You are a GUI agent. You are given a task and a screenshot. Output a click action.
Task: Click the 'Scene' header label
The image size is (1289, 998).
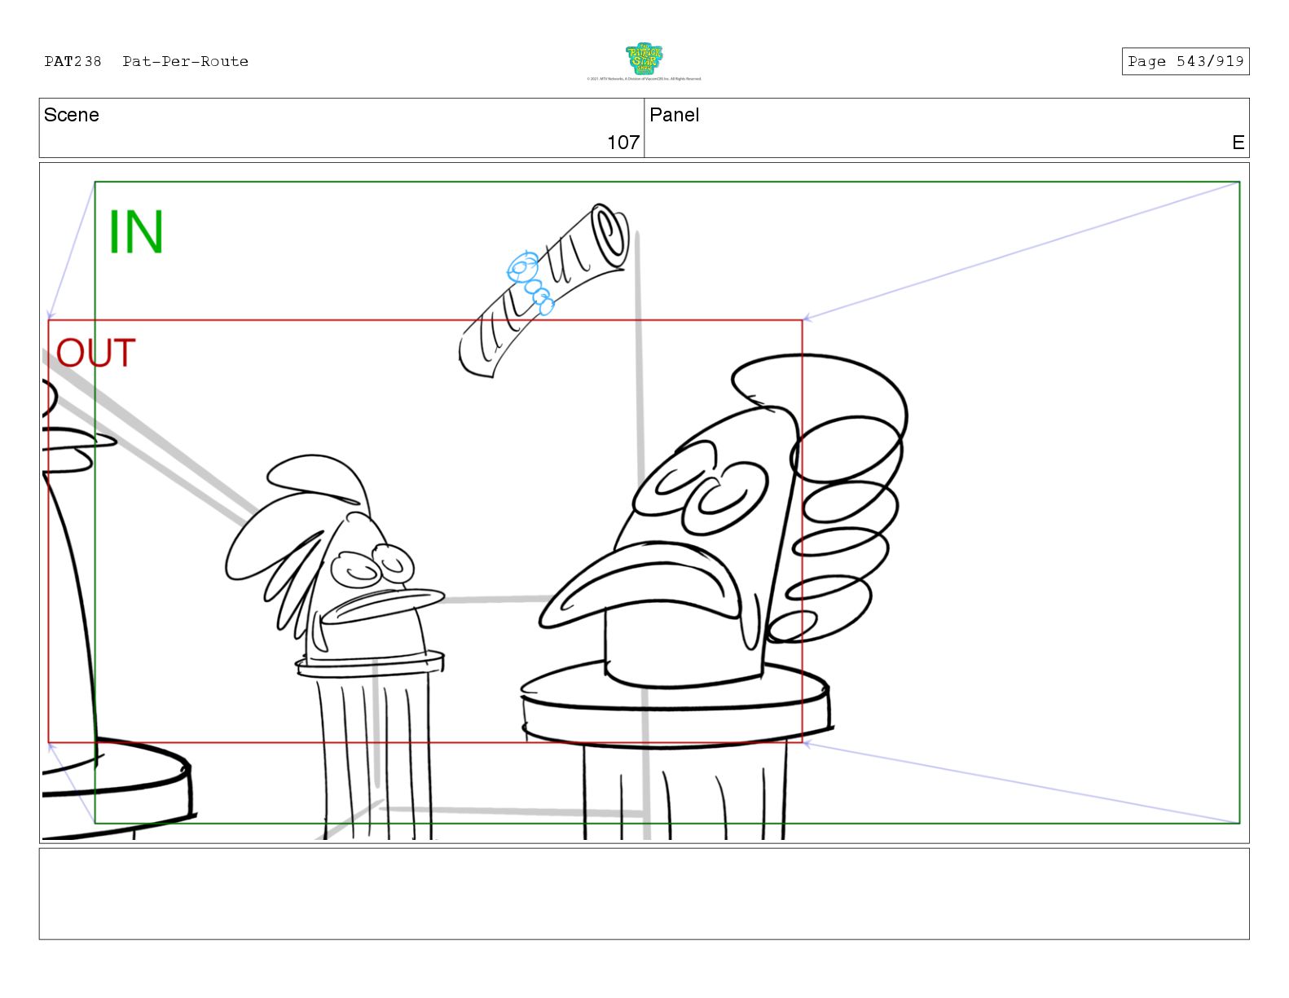click(x=72, y=115)
